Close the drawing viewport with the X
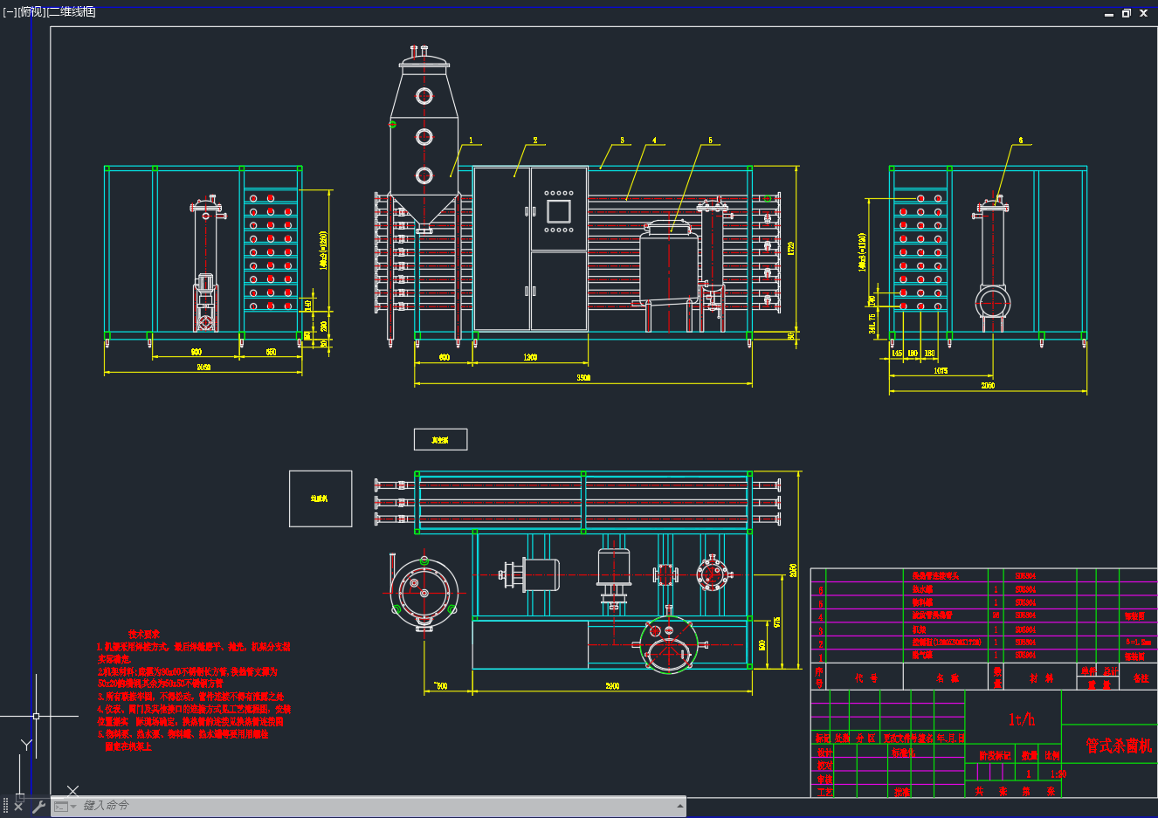 [x=1143, y=13]
